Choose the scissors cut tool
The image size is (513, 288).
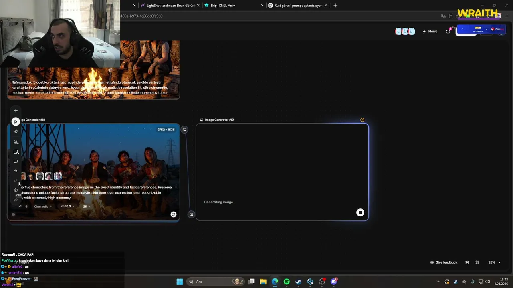(x=16, y=142)
